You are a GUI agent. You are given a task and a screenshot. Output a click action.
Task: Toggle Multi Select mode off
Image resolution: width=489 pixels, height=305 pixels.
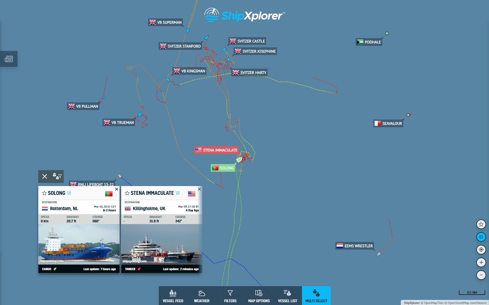[x=316, y=296]
